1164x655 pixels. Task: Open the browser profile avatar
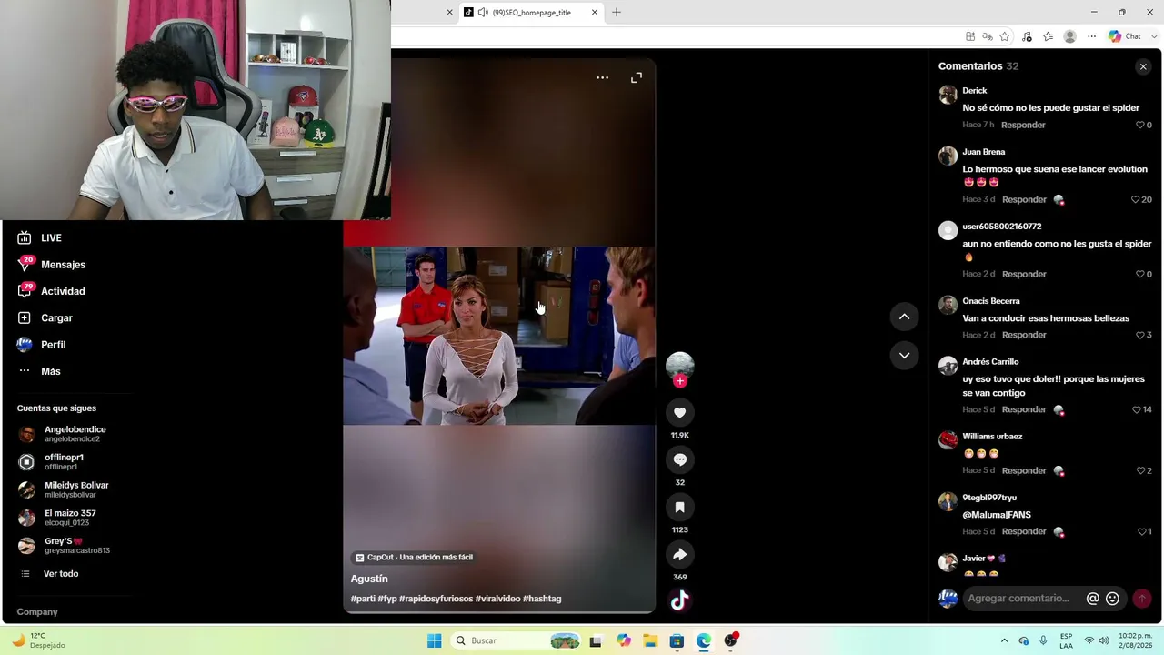click(1070, 36)
